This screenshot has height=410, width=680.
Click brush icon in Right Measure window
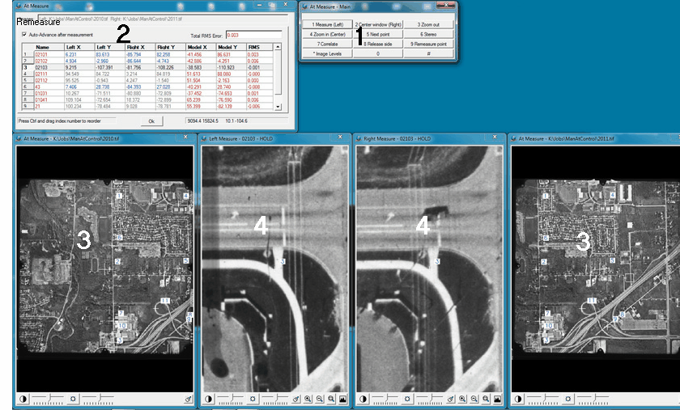pyautogui.click(x=451, y=399)
